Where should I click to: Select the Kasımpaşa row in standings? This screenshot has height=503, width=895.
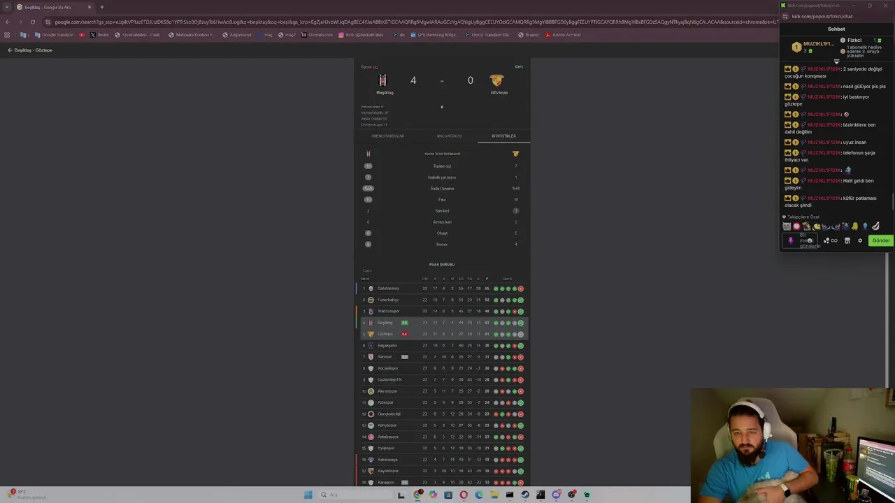point(442,460)
